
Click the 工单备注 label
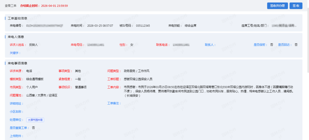[x=114, y=103]
